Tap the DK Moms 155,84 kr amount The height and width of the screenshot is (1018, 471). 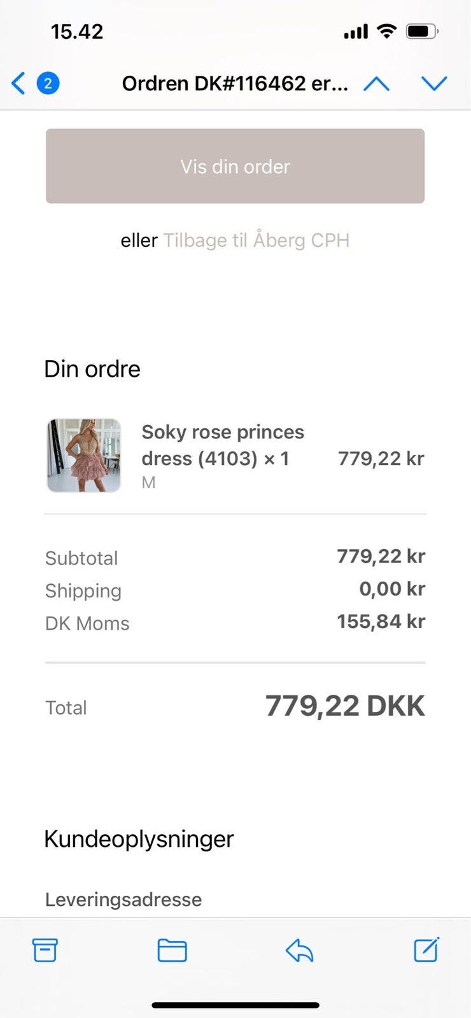[x=381, y=622]
